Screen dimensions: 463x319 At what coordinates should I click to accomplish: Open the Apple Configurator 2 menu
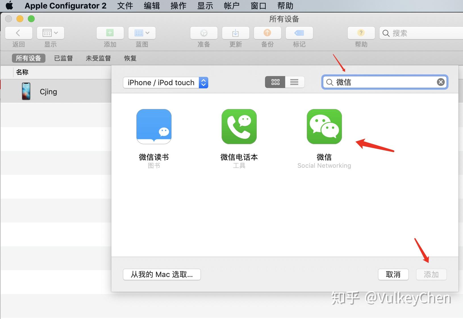[x=65, y=6]
